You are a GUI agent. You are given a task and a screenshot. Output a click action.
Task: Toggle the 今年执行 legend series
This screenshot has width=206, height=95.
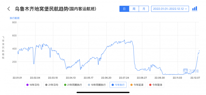coord(118,85)
